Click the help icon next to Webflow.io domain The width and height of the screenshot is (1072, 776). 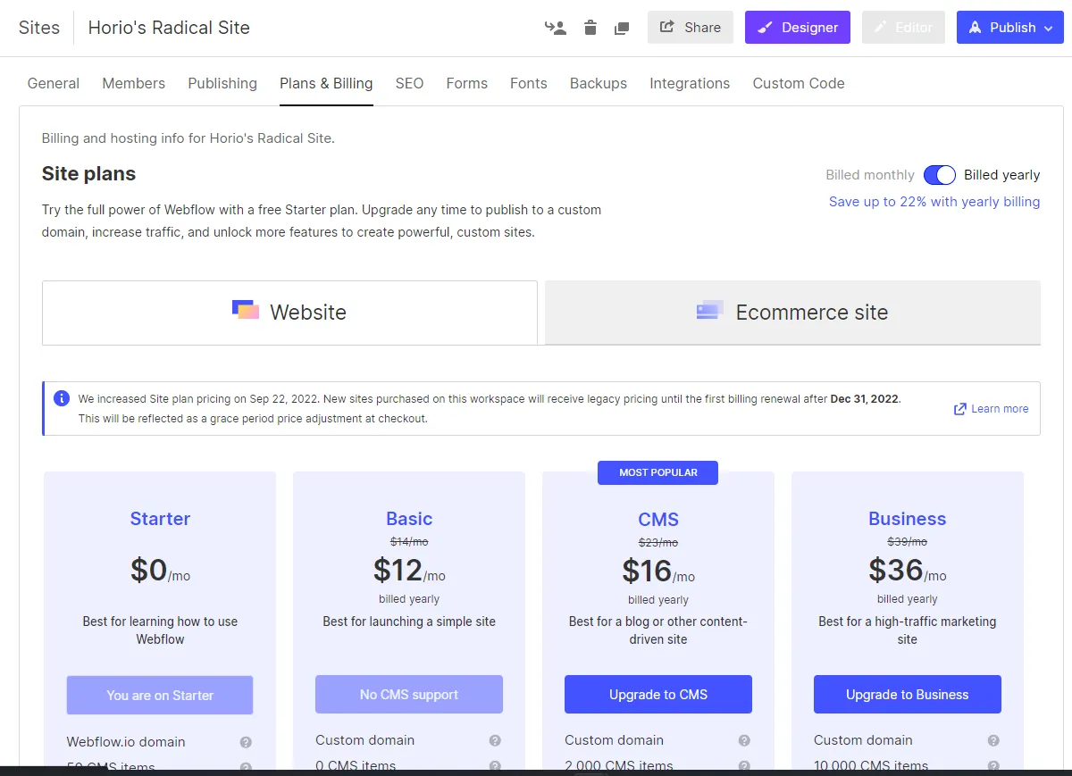247,741
